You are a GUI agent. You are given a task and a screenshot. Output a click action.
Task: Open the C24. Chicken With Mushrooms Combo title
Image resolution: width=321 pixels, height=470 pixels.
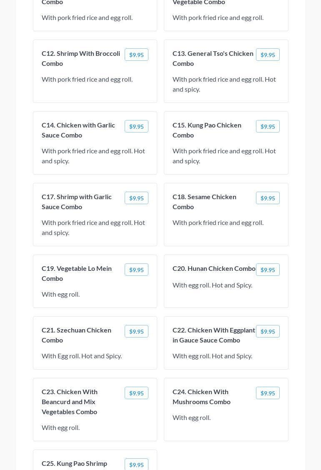[x=201, y=397]
